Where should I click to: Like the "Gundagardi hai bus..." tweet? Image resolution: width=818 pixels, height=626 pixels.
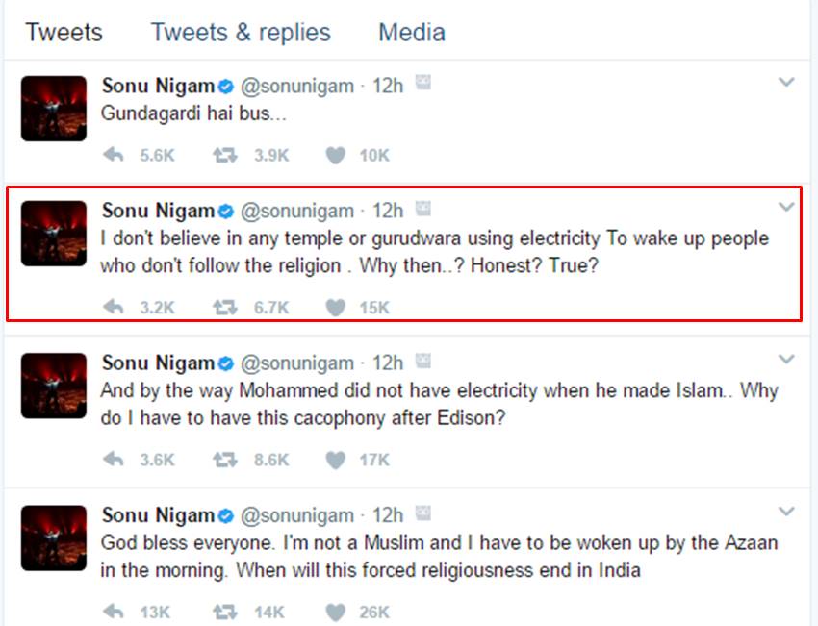tap(335, 155)
